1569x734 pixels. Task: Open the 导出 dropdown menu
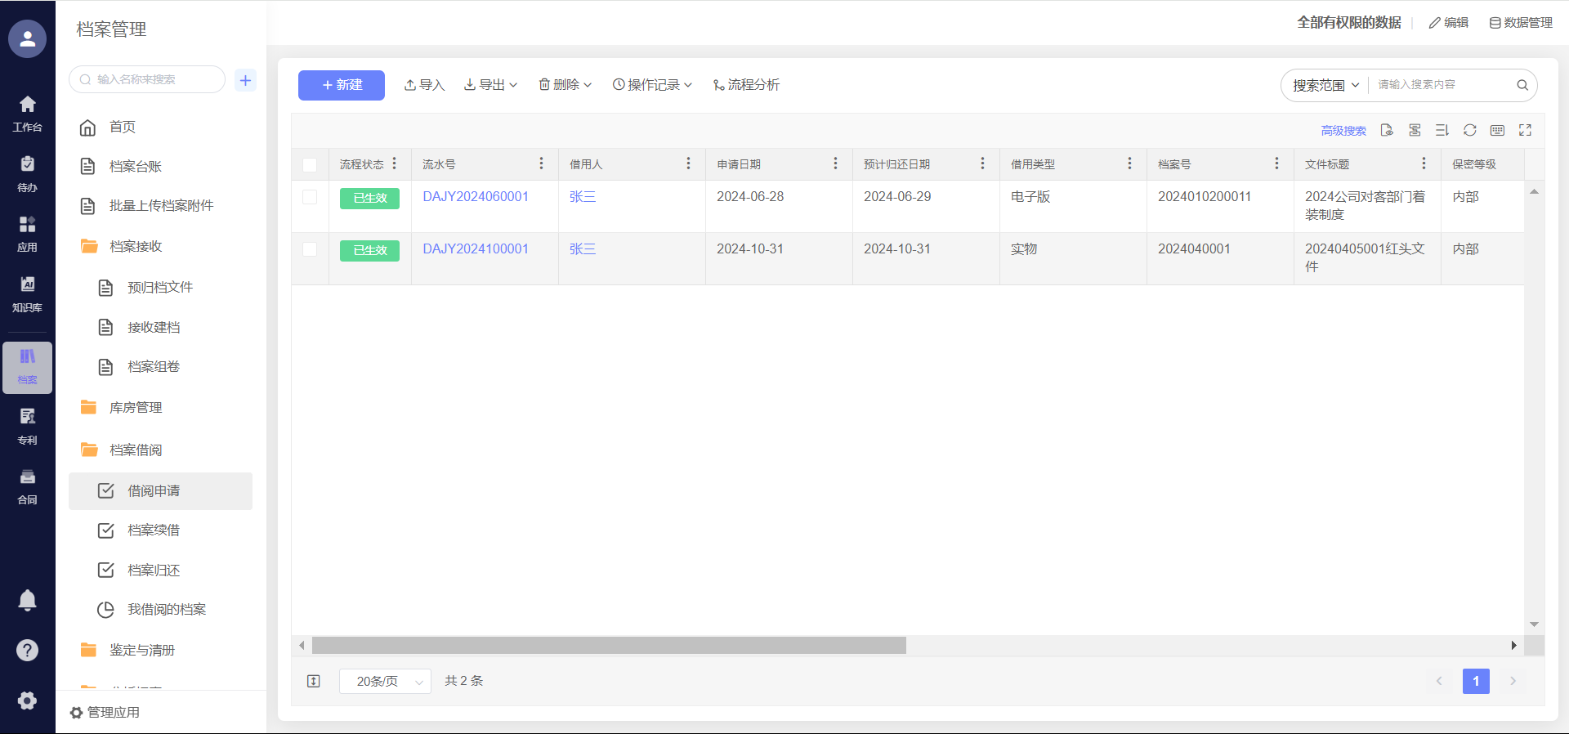[490, 85]
